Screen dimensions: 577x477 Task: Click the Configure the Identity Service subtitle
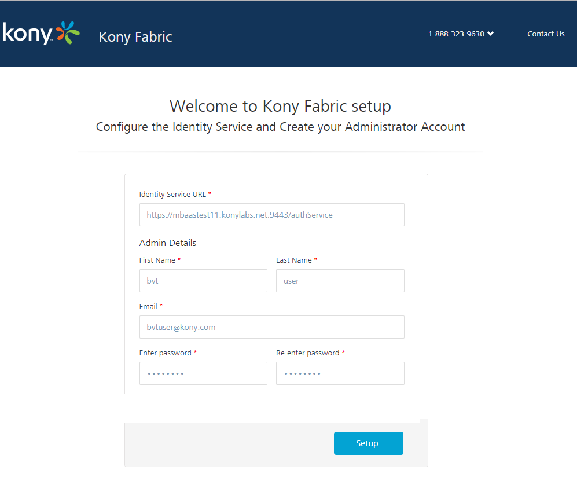point(280,127)
